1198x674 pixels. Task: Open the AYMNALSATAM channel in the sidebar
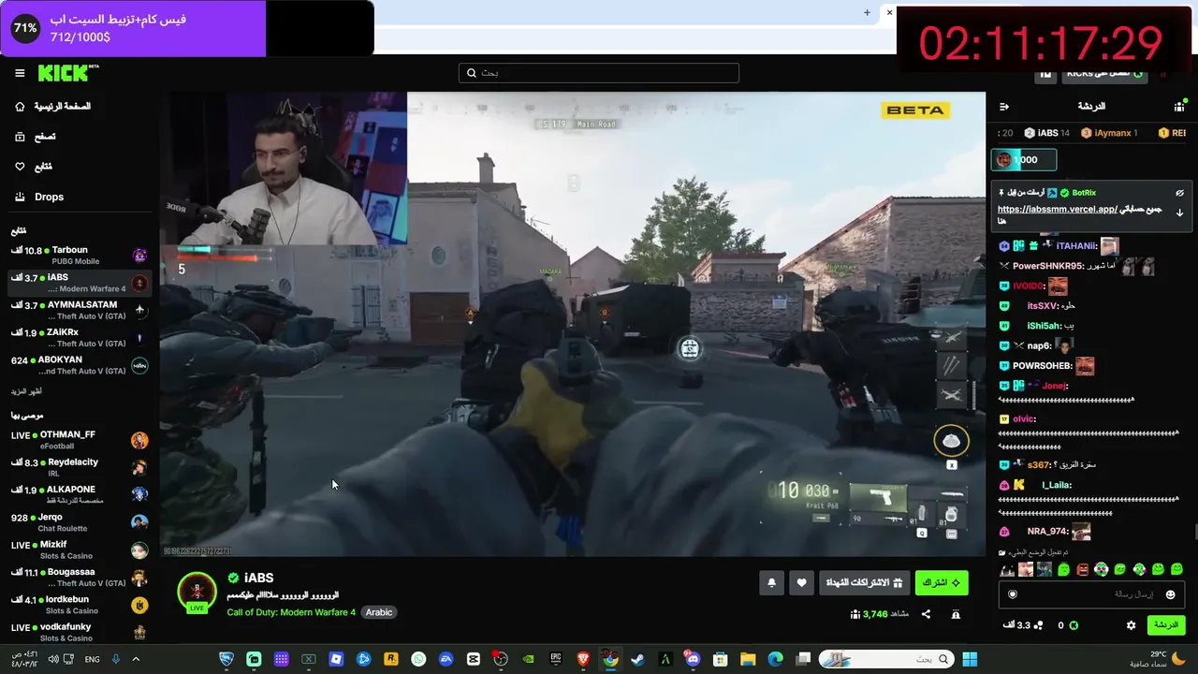click(x=80, y=310)
